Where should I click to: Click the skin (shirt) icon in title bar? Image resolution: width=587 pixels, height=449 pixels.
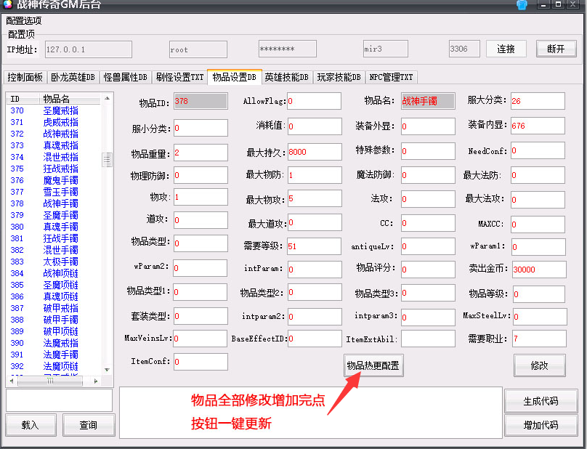522,5
